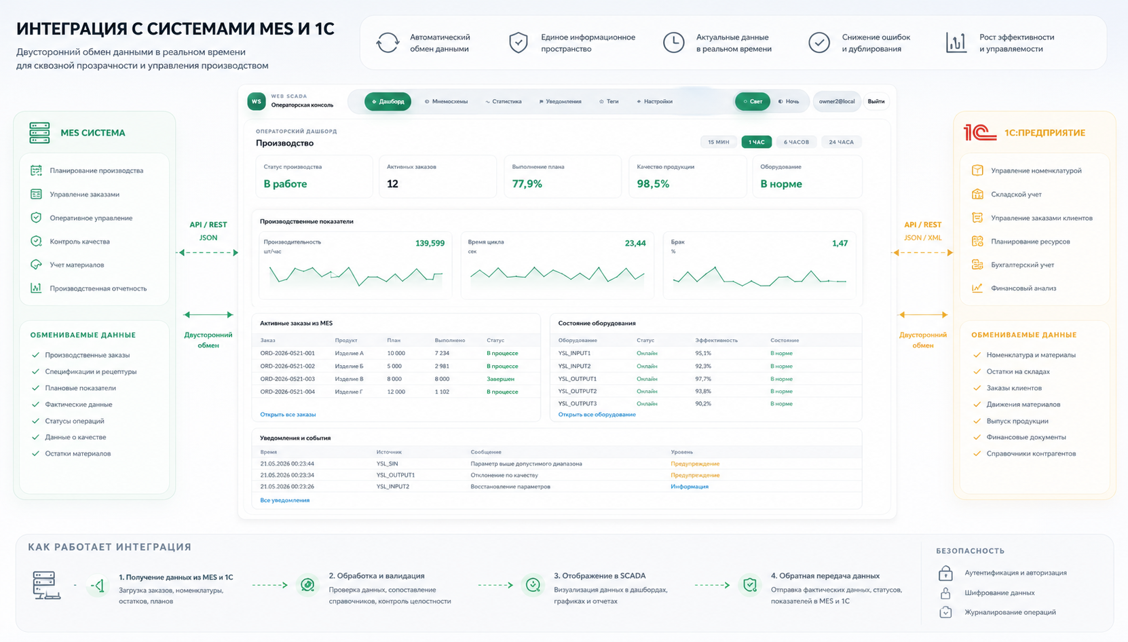Switch to Ночь dark theme
The width and height of the screenshot is (1128, 642).
point(789,101)
